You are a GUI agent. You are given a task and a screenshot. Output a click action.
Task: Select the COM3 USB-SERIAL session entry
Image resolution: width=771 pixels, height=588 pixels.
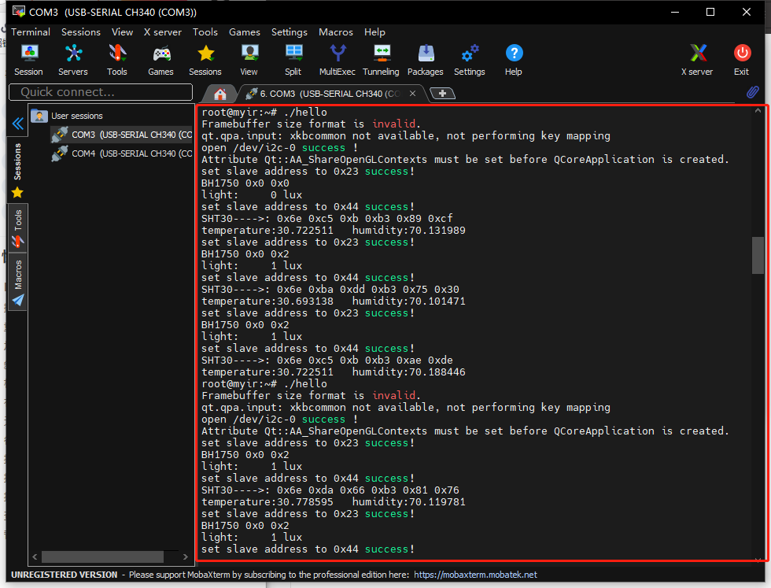pyautogui.click(x=123, y=135)
